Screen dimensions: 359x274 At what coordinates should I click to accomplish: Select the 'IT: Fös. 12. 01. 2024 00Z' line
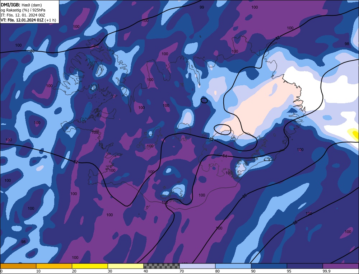(23, 15)
